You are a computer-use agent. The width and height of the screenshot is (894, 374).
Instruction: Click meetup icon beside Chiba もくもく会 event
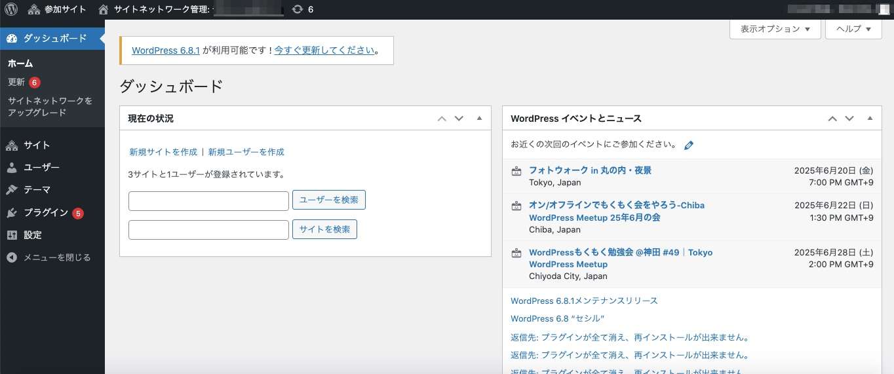(x=516, y=206)
